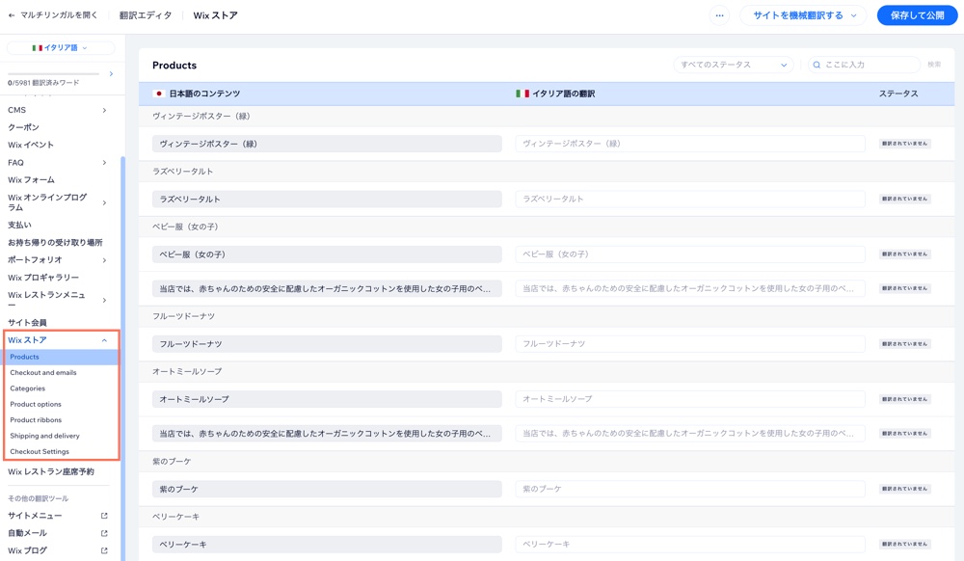The image size is (964, 561).
Task: Open the イタリア語 language selector
Action: [x=61, y=47]
